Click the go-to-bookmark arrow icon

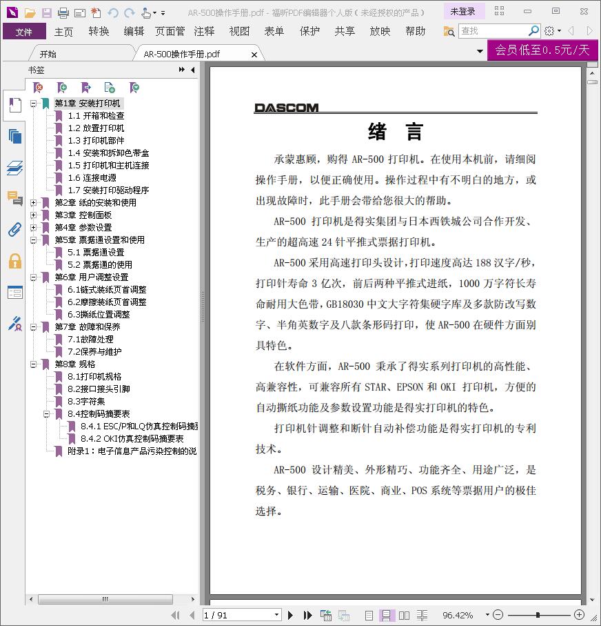[x=85, y=88]
